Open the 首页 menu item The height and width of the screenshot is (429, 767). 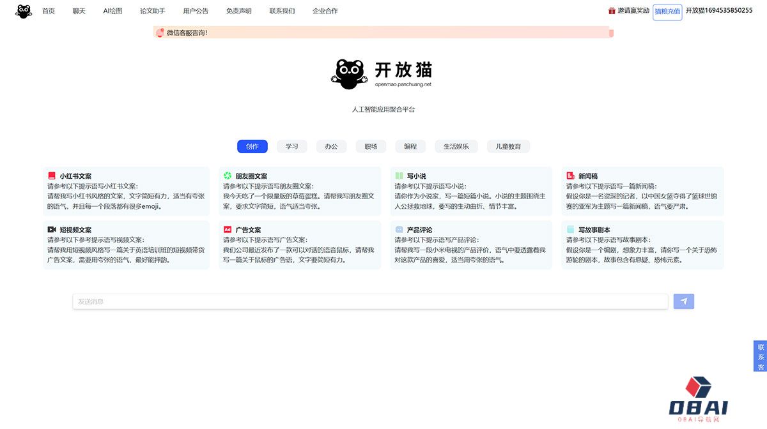click(x=49, y=11)
